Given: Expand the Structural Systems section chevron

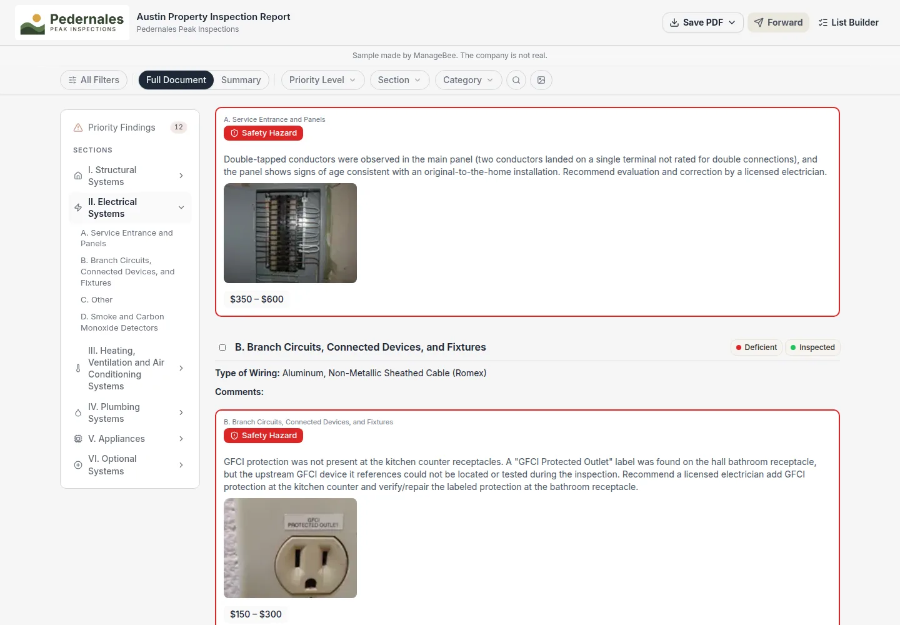Looking at the screenshot, I should [181, 176].
